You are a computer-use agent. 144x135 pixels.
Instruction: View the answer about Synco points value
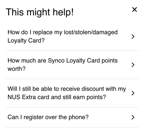point(72,65)
